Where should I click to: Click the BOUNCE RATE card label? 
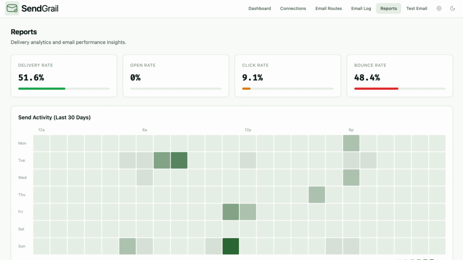[370, 65]
